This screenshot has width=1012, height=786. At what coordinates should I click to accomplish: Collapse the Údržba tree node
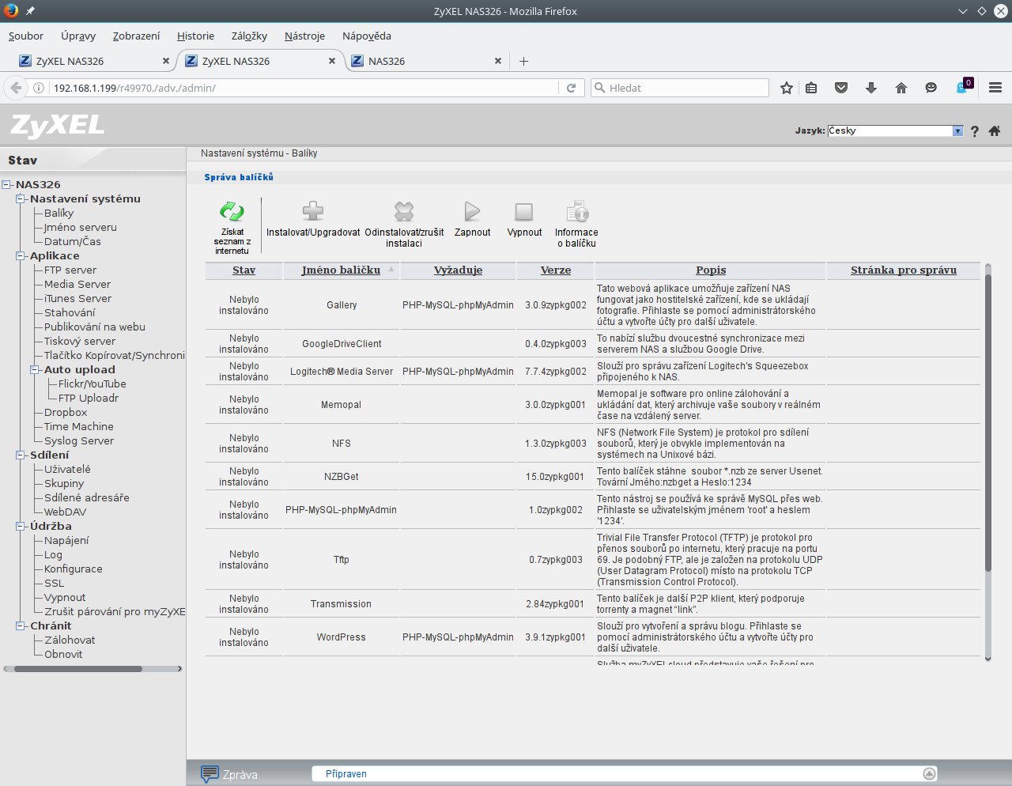tap(21, 526)
